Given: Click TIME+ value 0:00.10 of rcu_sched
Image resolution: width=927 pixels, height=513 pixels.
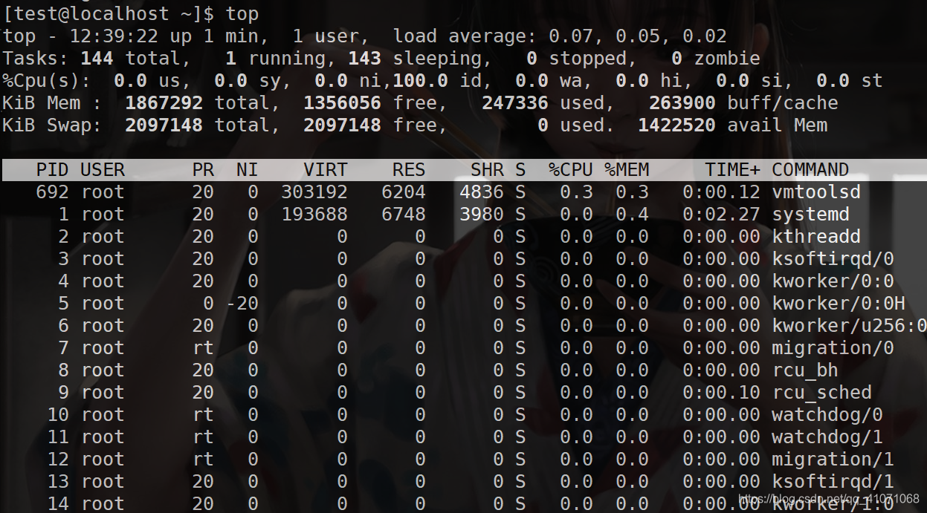Looking at the screenshot, I should 721,393.
